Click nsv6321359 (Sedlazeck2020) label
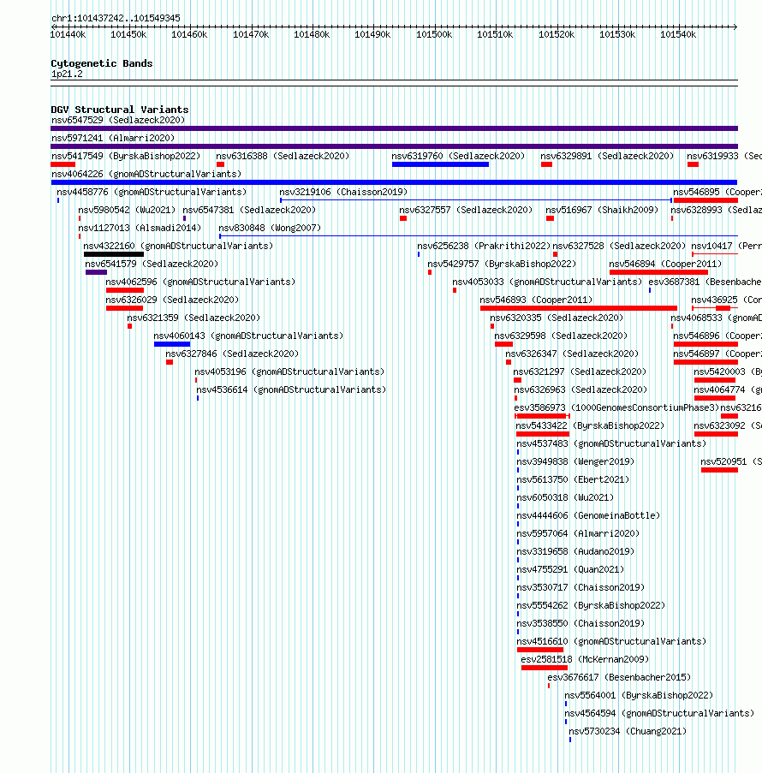 pyautogui.click(x=193, y=318)
